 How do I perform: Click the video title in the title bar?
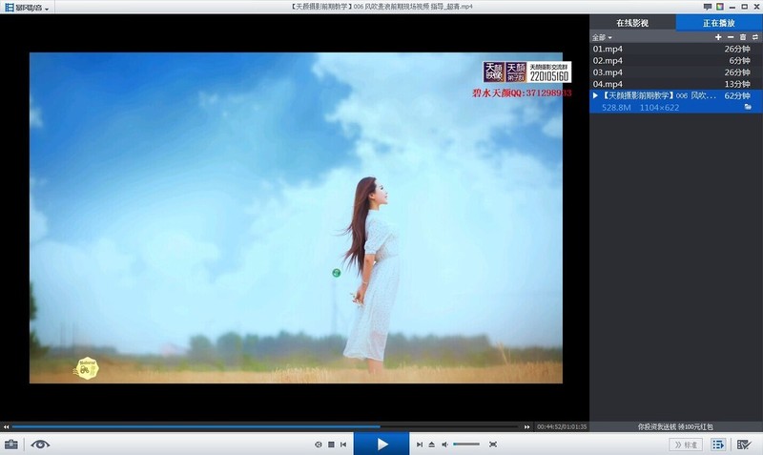(381, 7)
